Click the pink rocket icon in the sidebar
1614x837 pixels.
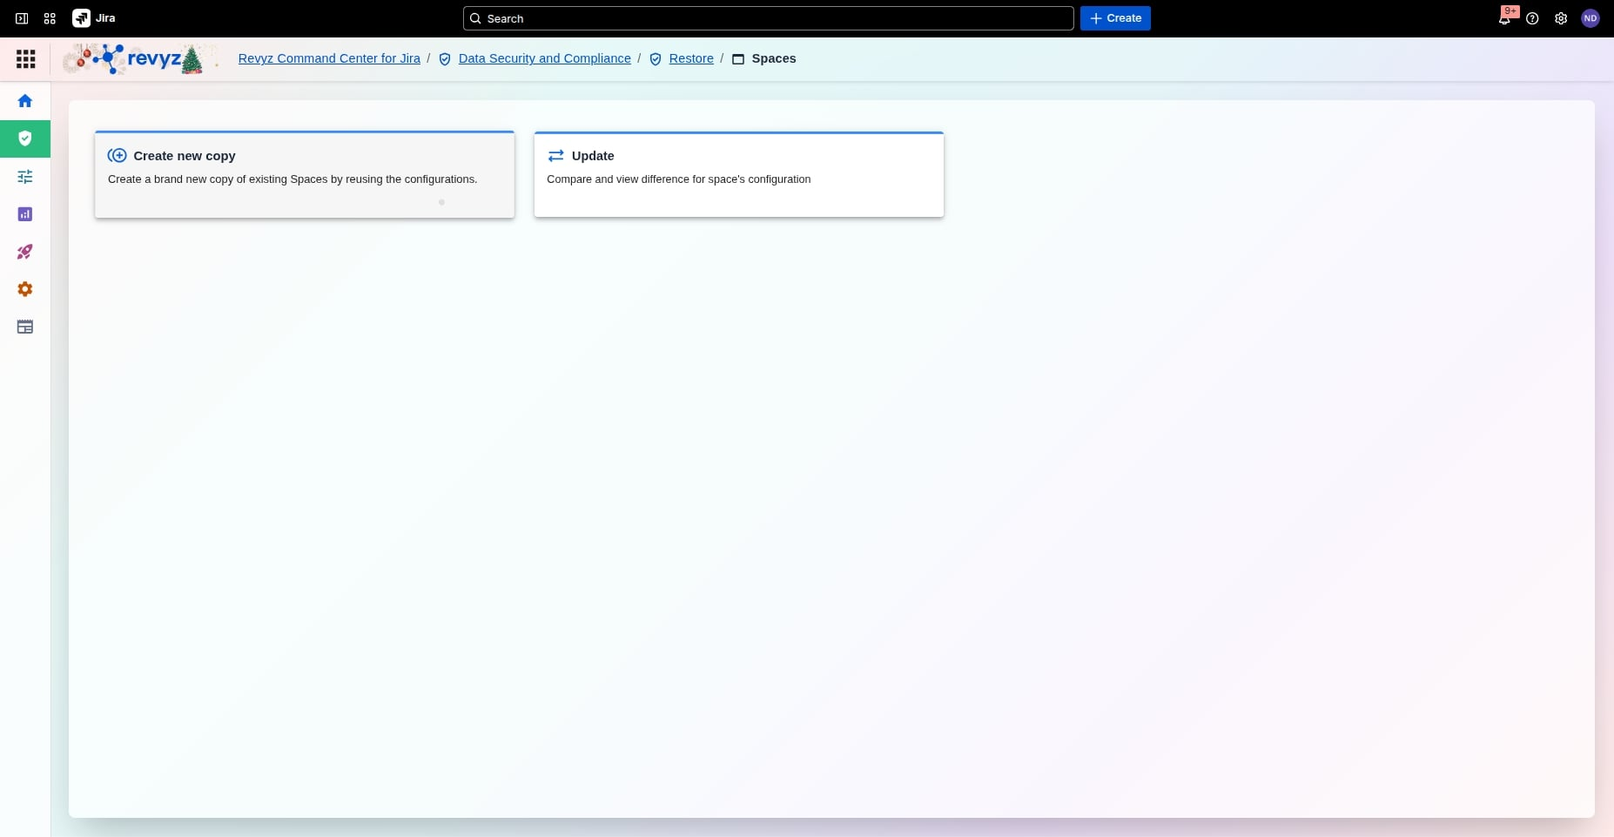click(25, 252)
